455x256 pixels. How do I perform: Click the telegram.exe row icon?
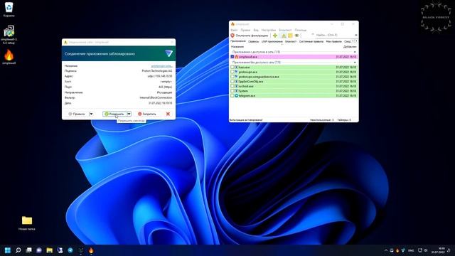tap(237, 95)
